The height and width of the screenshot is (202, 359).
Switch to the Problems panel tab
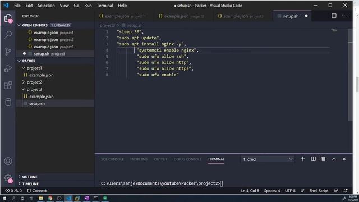tap(139, 159)
